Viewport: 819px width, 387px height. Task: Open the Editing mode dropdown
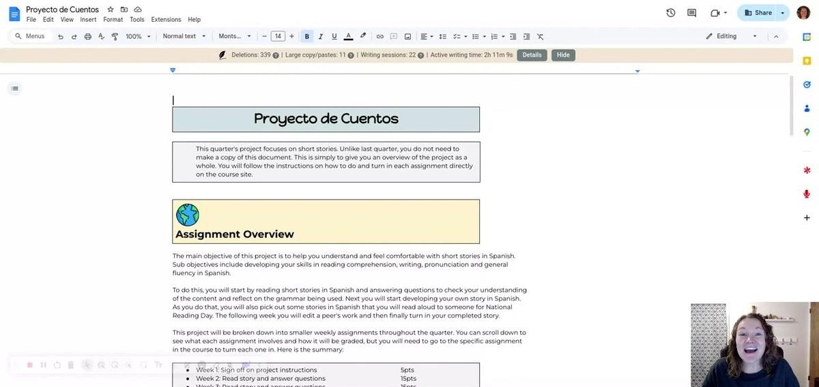(732, 36)
